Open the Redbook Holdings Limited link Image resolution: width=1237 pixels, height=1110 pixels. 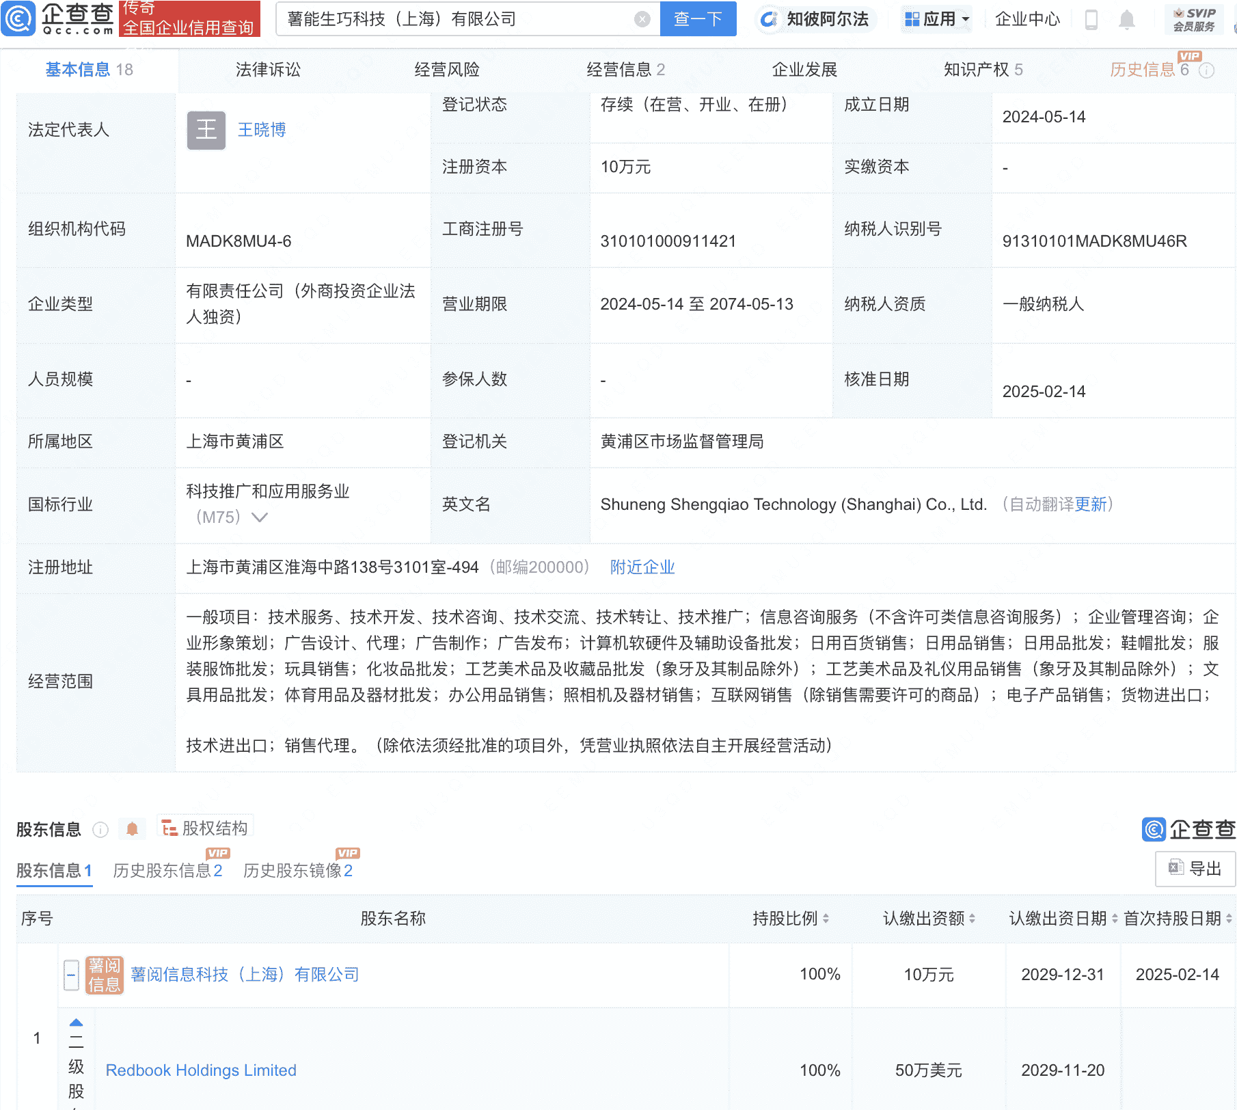pos(200,1070)
